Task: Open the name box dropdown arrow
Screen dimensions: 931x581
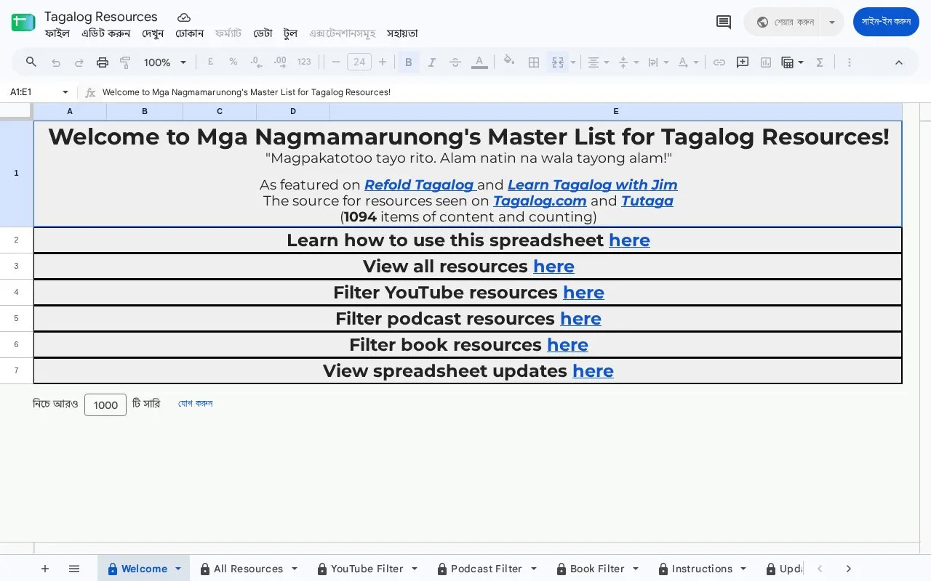Action: coord(65,92)
